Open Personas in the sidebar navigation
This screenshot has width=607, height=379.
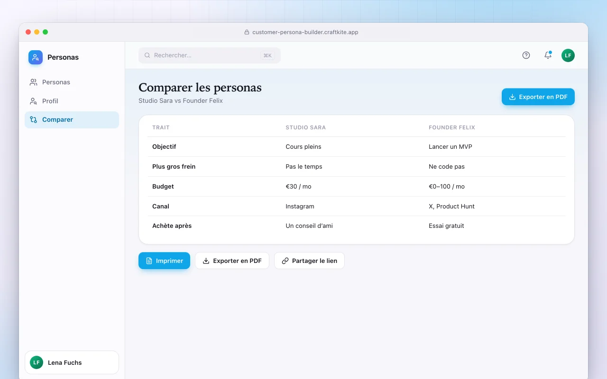72,82
